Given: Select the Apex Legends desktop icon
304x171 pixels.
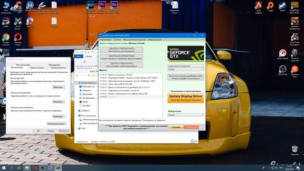Looking at the screenshot, I should (258, 7).
